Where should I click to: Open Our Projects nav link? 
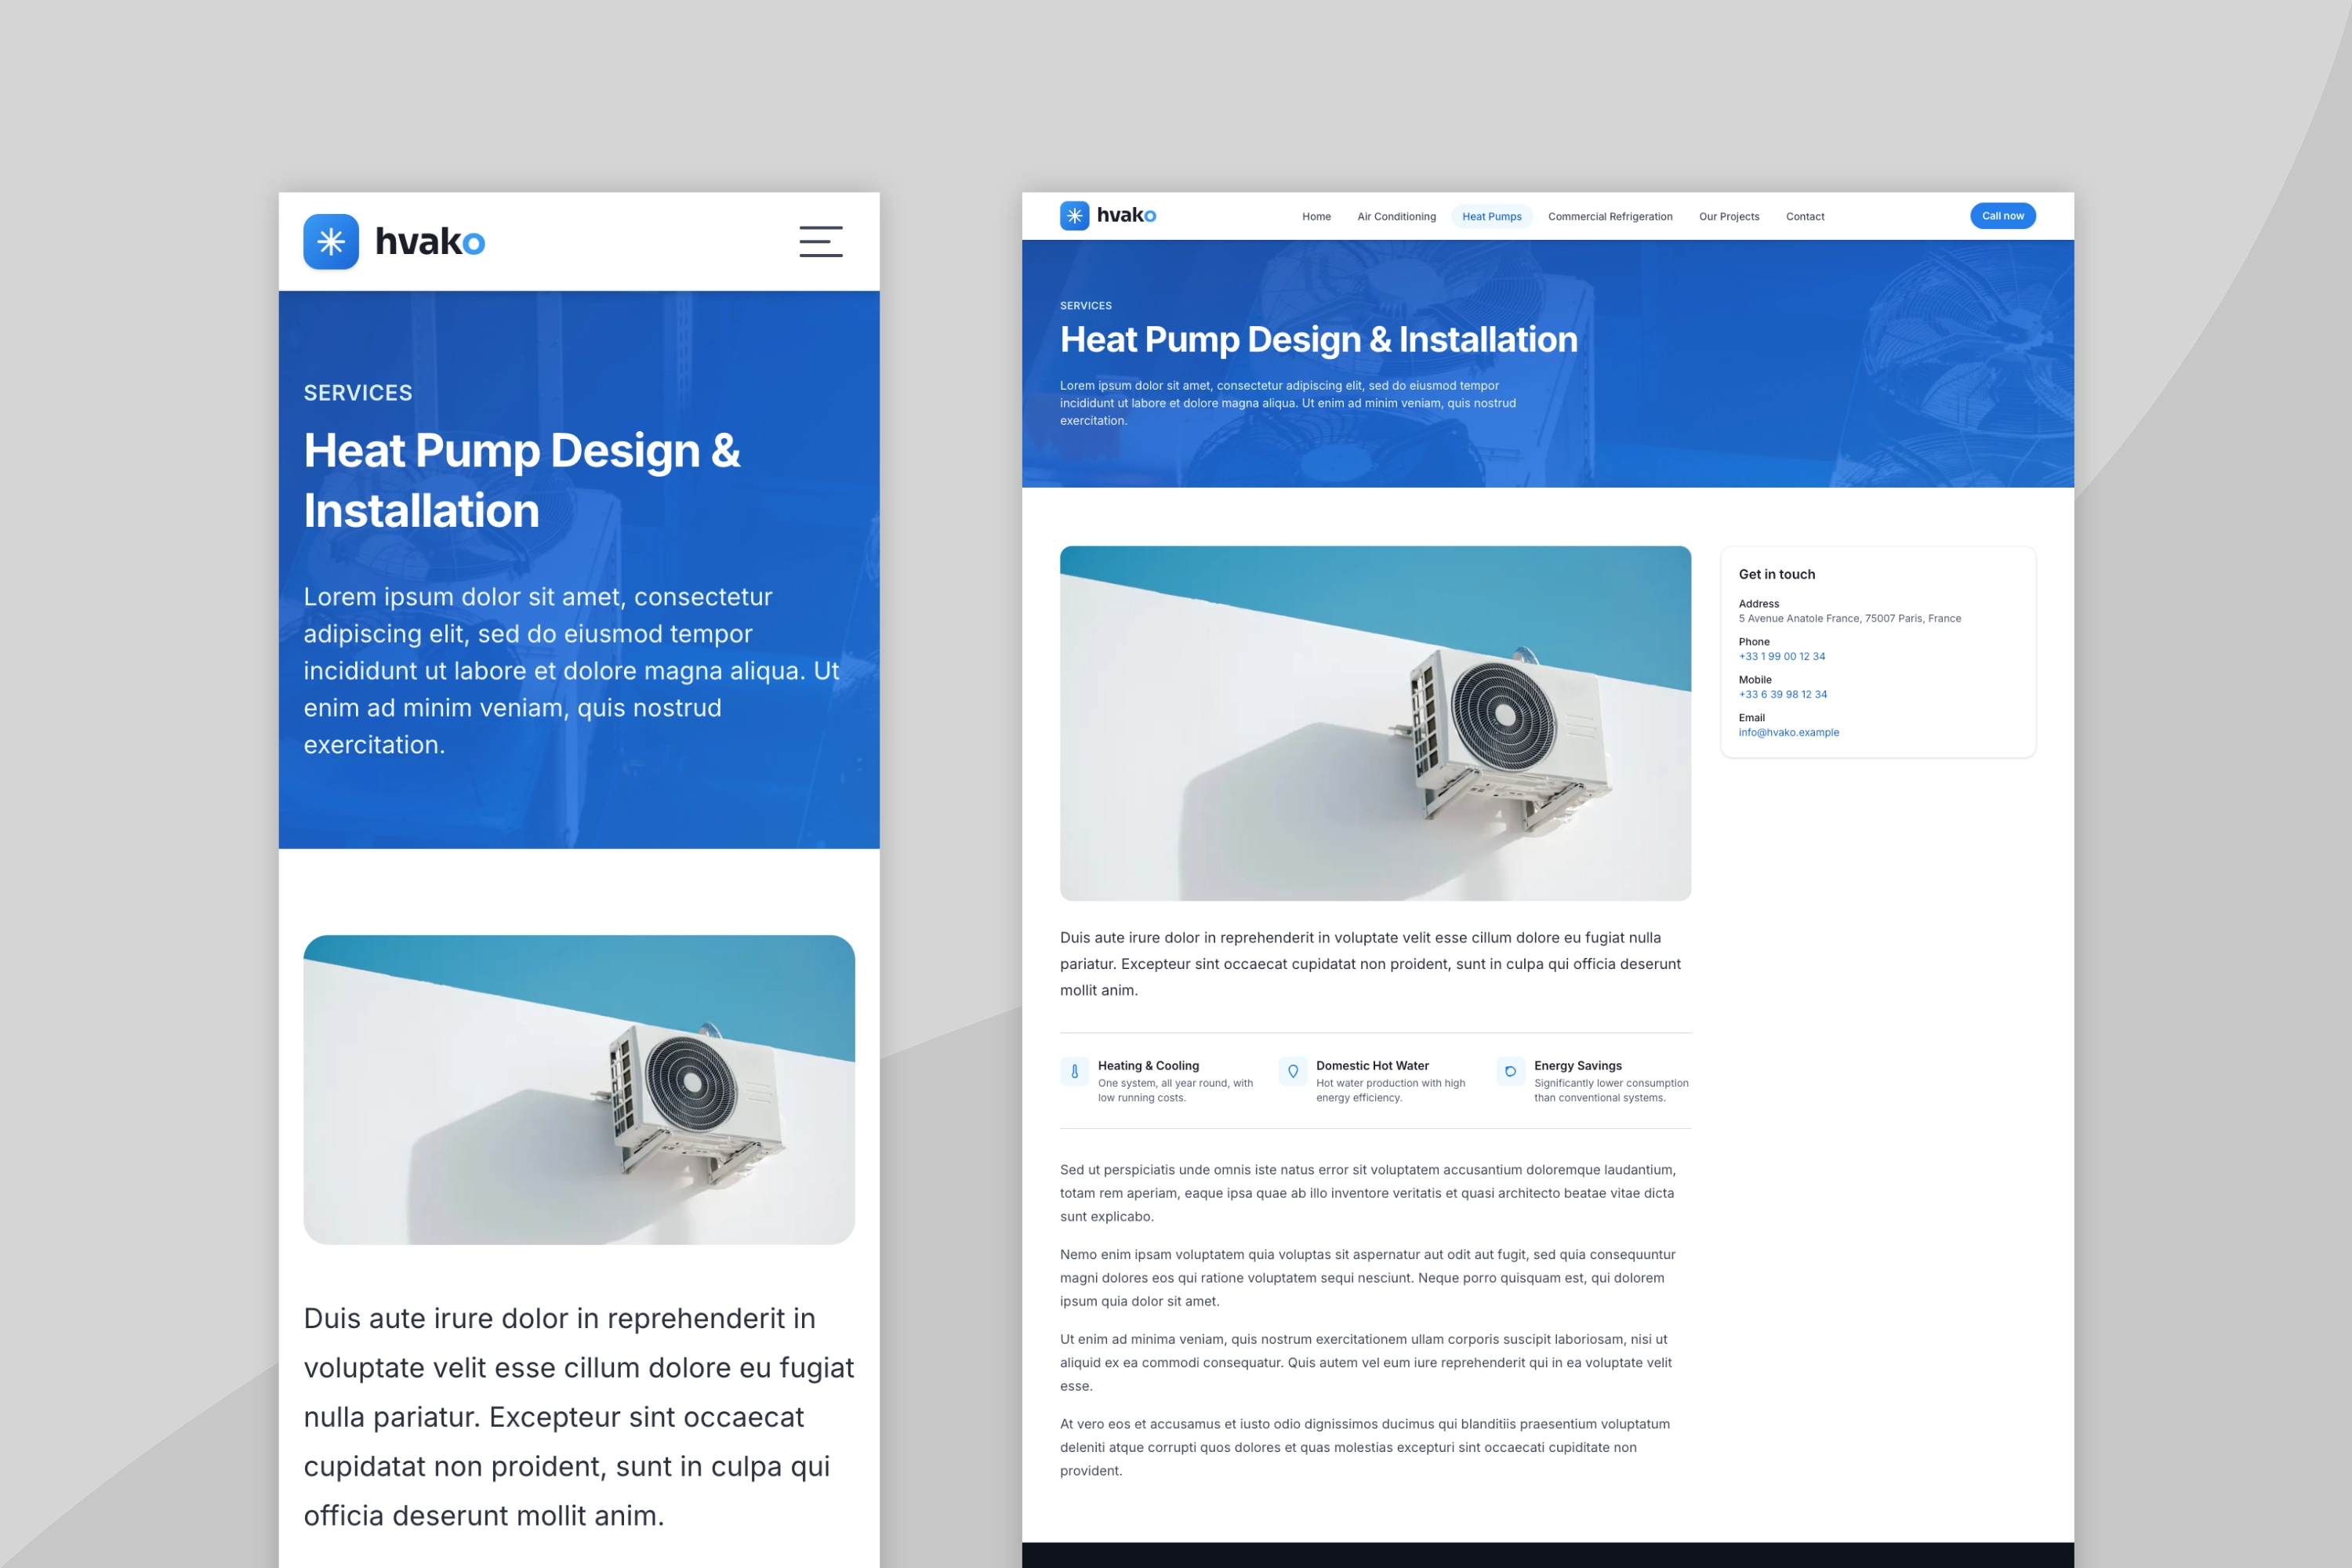pos(1728,216)
